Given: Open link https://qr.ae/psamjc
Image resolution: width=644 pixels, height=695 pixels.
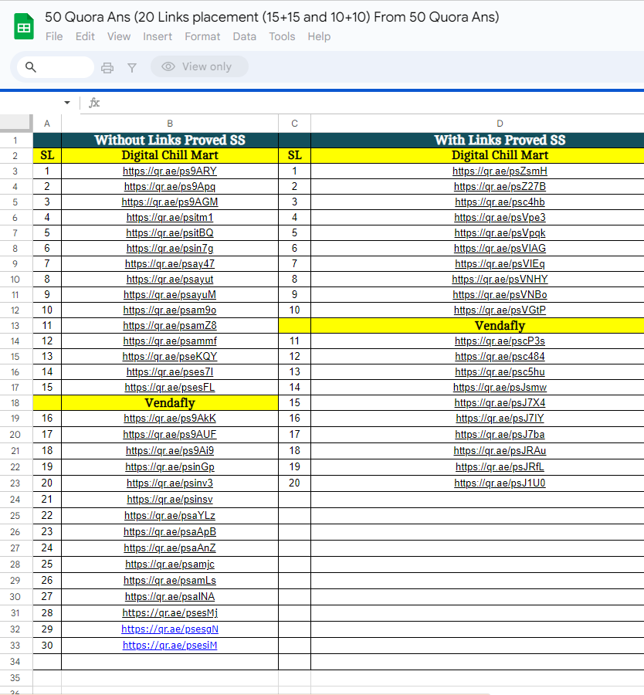Looking at the screenshot, I should click(170, 564).
